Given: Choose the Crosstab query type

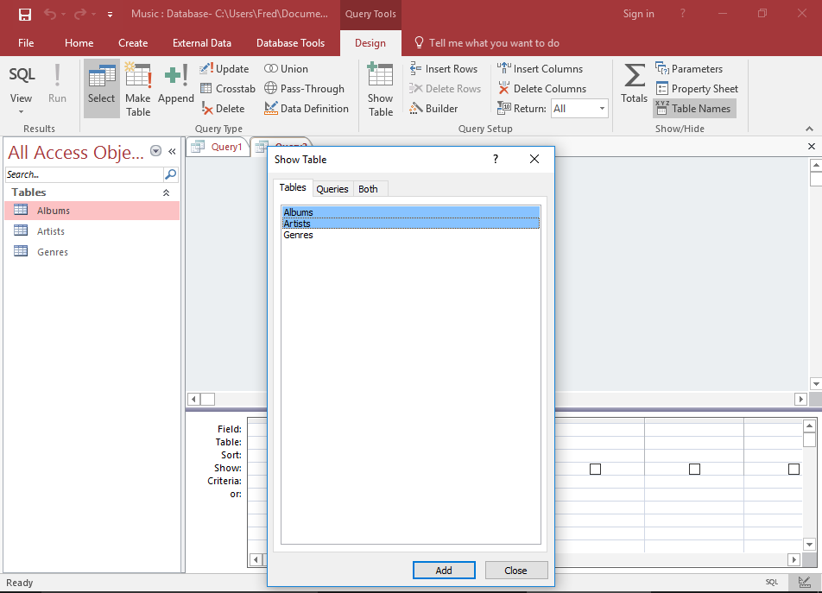Looking at the screenshot, I should 228,89.
